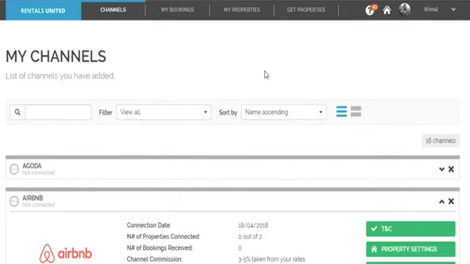Image resolution: width=470 pixels, height=264 pixels.
Task: Switch to expanded card view icon
Action: (356, 111)
